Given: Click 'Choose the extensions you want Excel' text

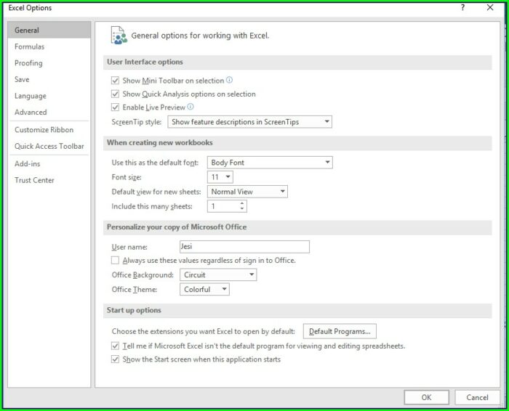Looking at the screenshot, I should (x=203, y=332).
